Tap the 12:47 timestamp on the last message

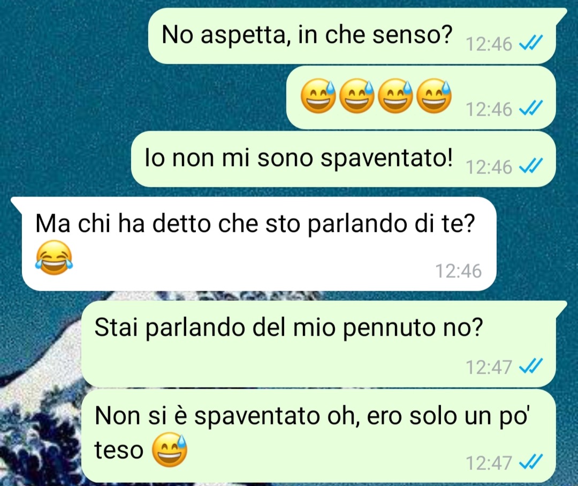(x=489, y=463)
